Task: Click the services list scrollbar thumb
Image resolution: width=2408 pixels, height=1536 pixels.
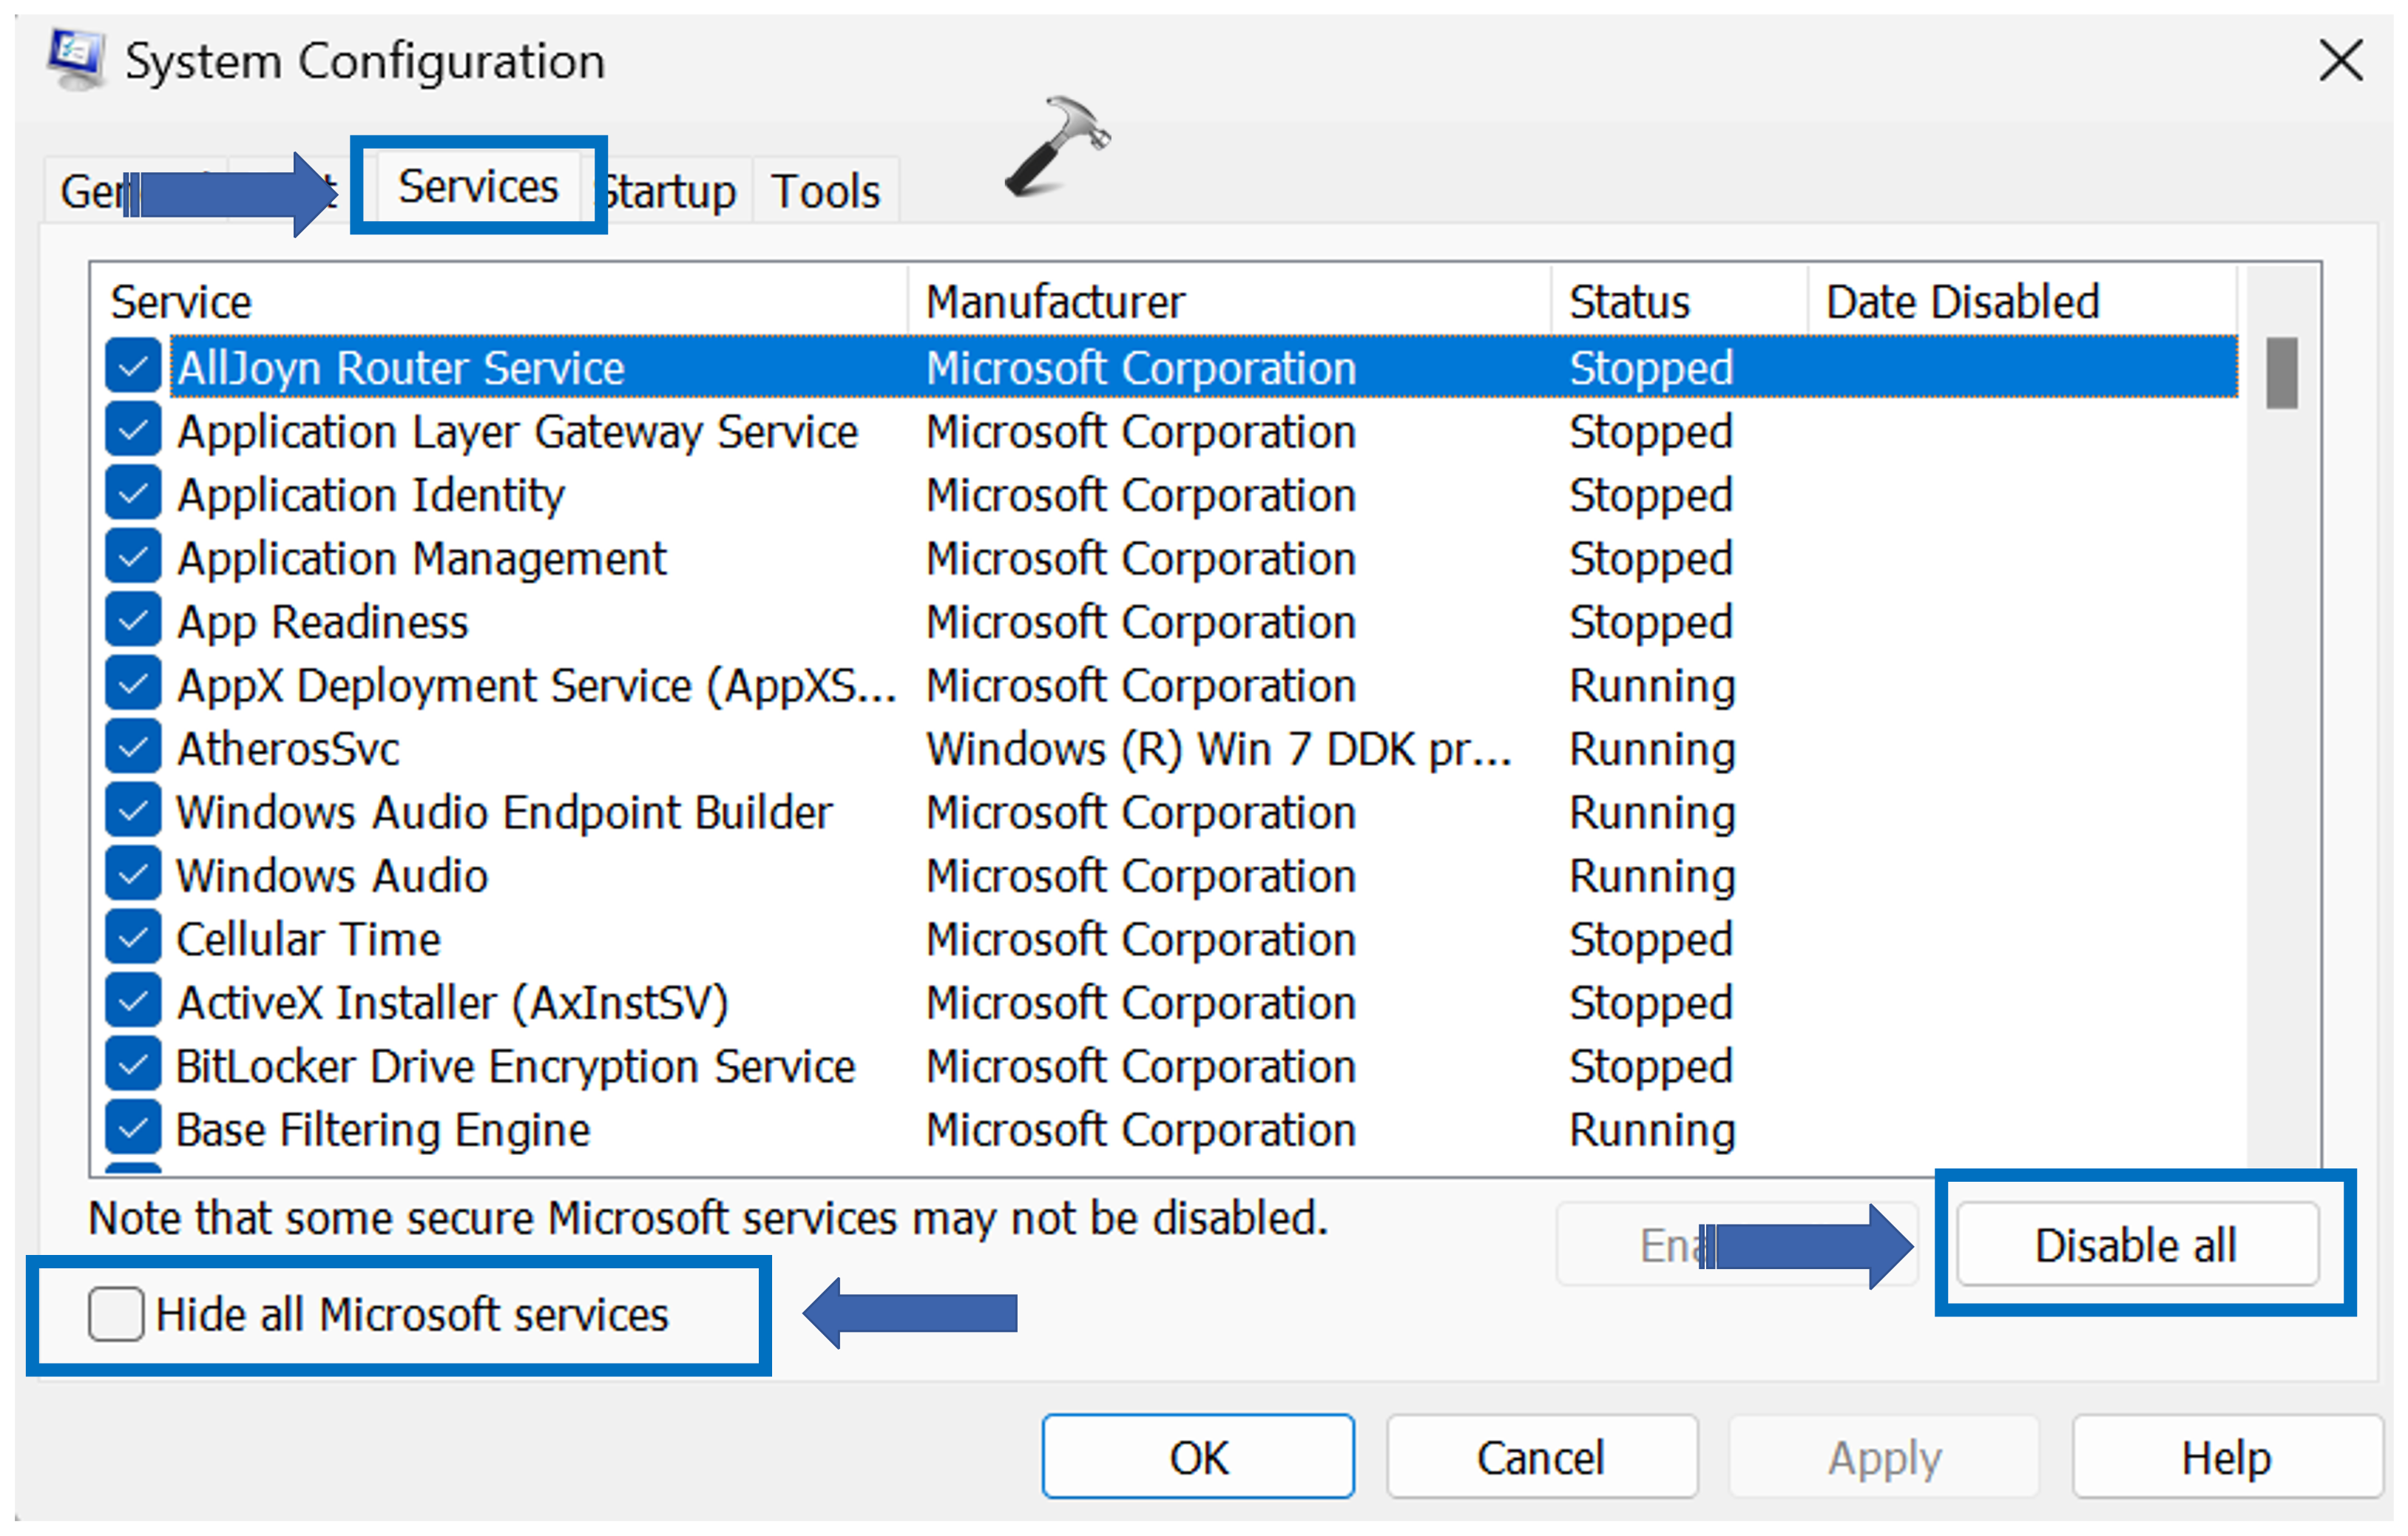Action: pyautogui.click(x=2281, y=372)
